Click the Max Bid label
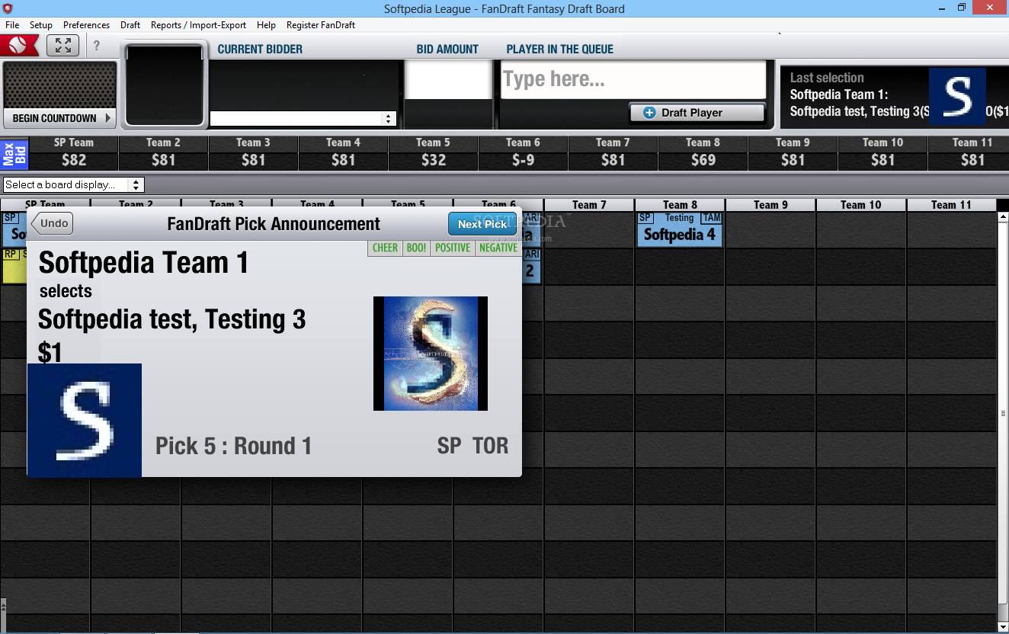Screen dimensions: 1009x634 [14, 153]
